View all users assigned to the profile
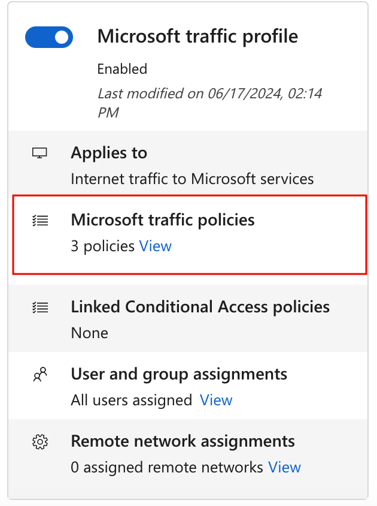Screen dimensions: 377x506 [x=216, y=400]
